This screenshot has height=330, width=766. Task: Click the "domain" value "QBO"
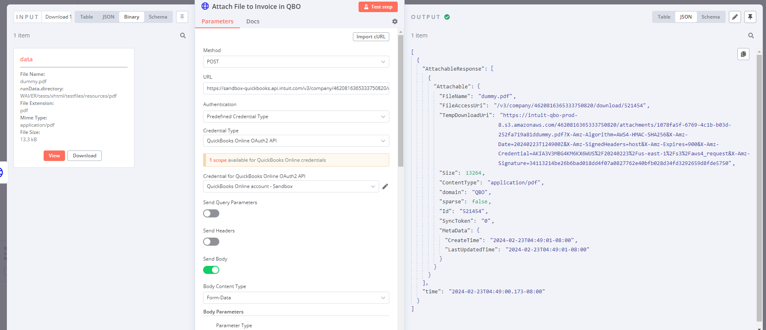[x=480, y=192]
